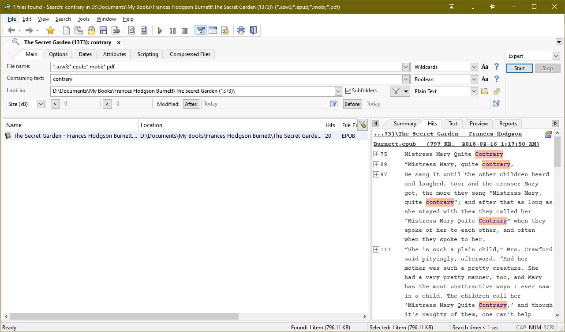Switch to the Compressed Files tab
Screen dimensions: 565x332
[x=190, y=54]
